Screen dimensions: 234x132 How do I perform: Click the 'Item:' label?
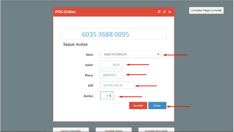[90, 55]
